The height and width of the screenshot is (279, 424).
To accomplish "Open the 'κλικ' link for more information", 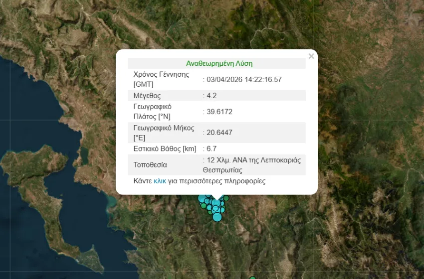I will pyautogui.click(x=160, y=181).
